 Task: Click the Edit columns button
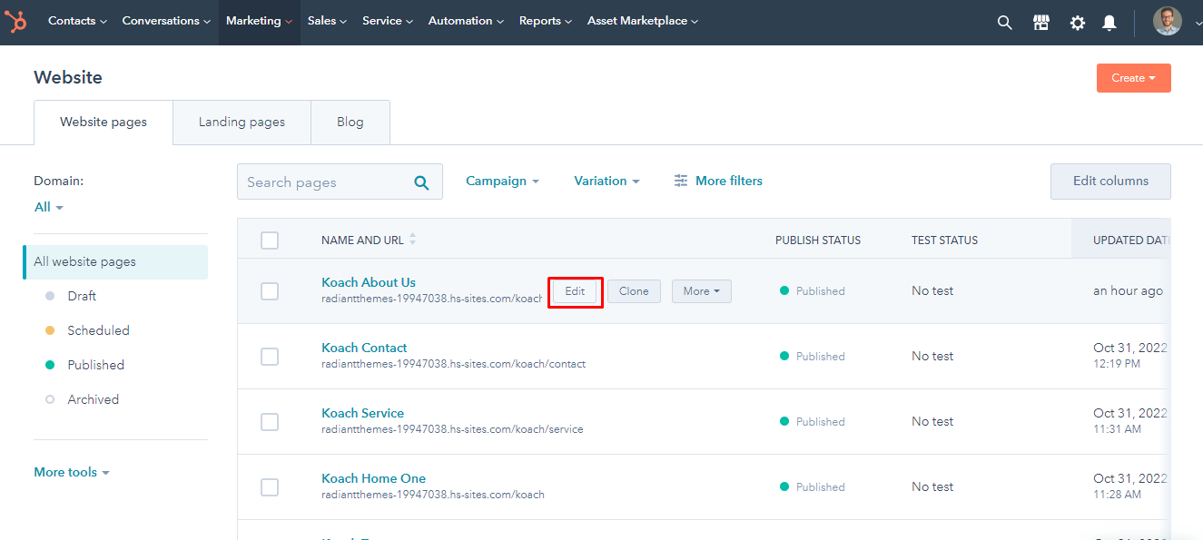point(1110,182)
